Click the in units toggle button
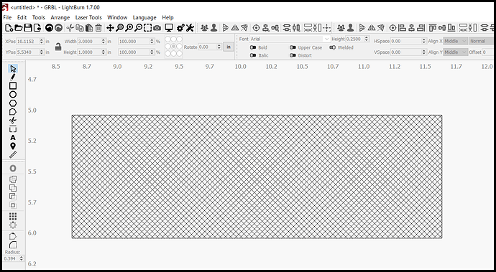This screenshot has height=272, width=496. (229, 47)
